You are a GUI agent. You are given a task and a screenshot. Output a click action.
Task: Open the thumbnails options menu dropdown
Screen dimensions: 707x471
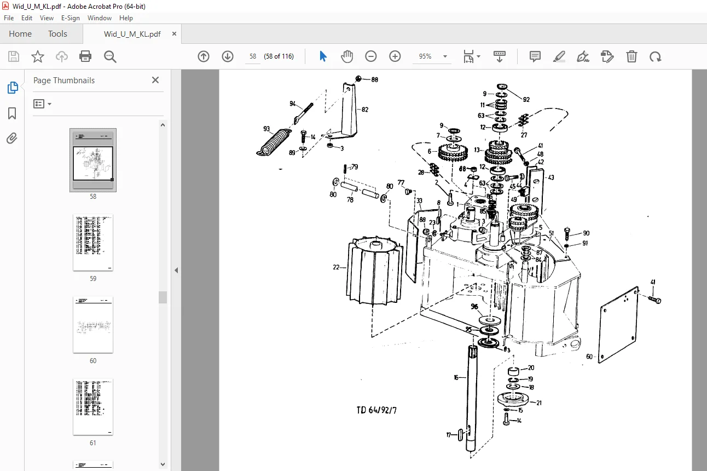pos(43,104)
